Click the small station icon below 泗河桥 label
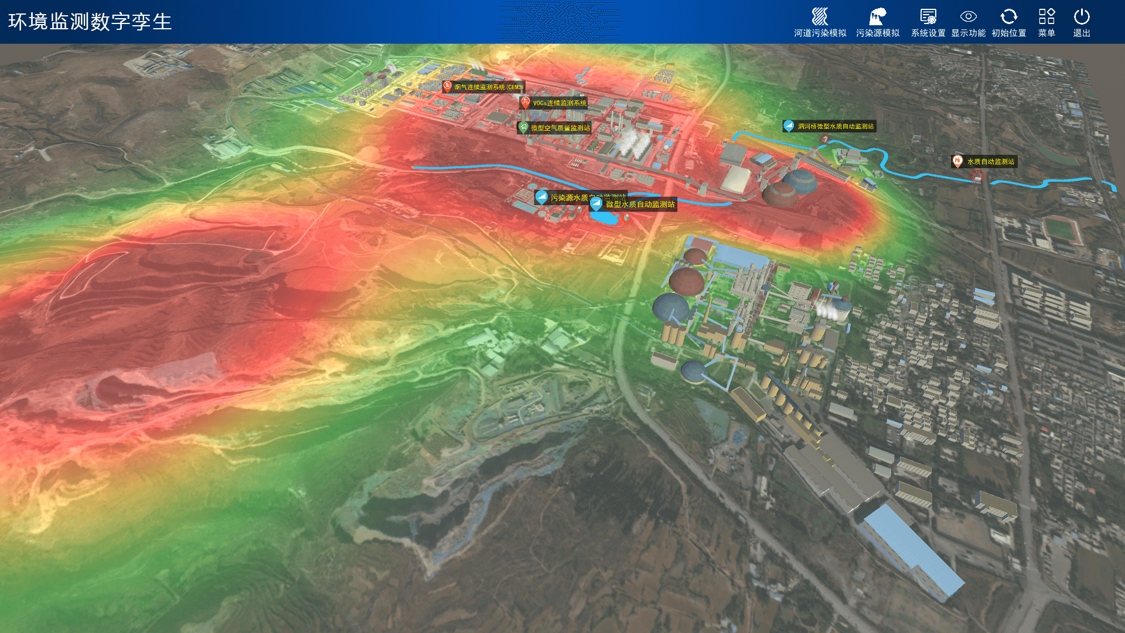Image resolution: width=1125 pixels, height=633 pixels. 825,139
